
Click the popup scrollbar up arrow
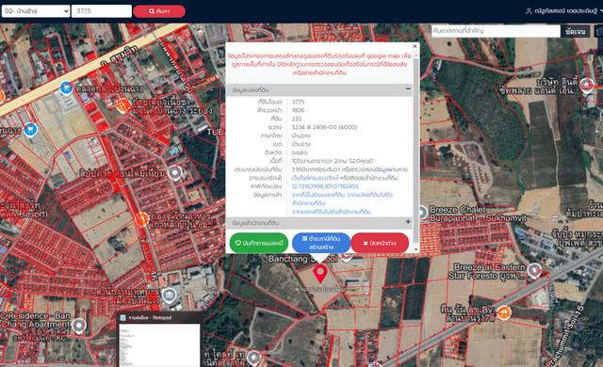point(416,56)
